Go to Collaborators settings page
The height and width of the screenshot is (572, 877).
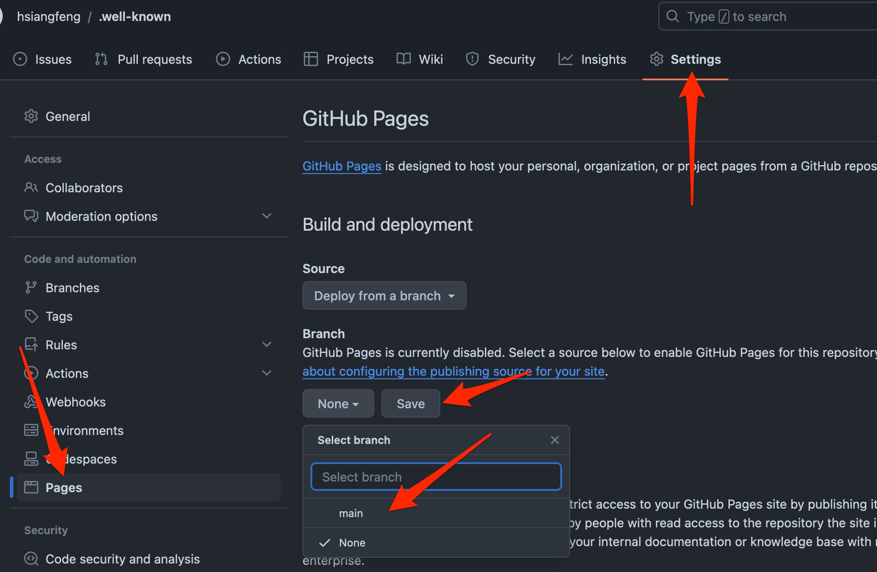[x=84, y=188]
